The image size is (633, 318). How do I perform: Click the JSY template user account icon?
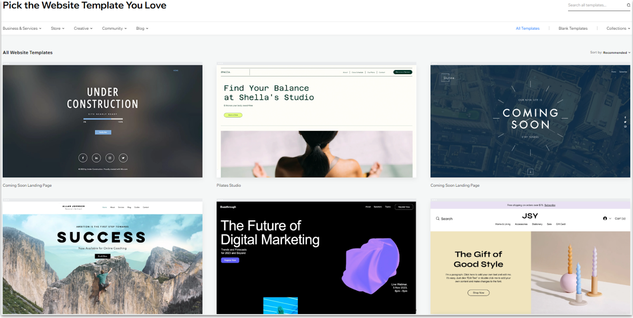605,218
